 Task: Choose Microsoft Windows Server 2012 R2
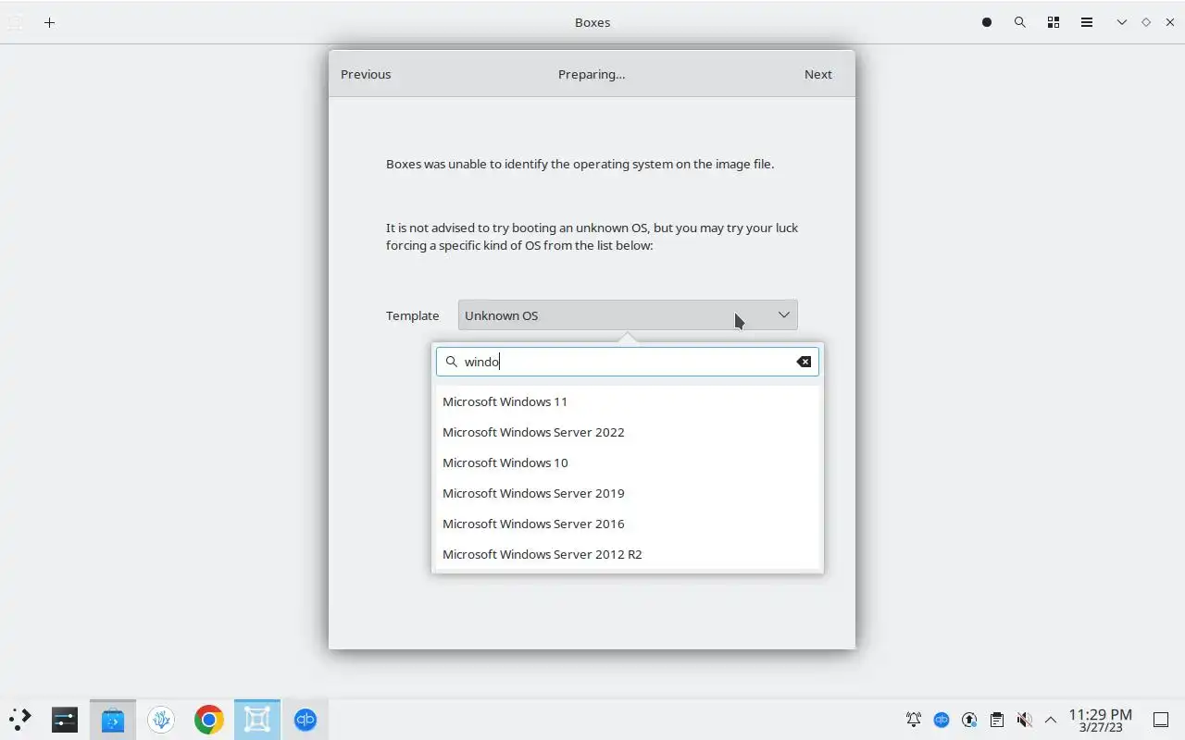628,554
